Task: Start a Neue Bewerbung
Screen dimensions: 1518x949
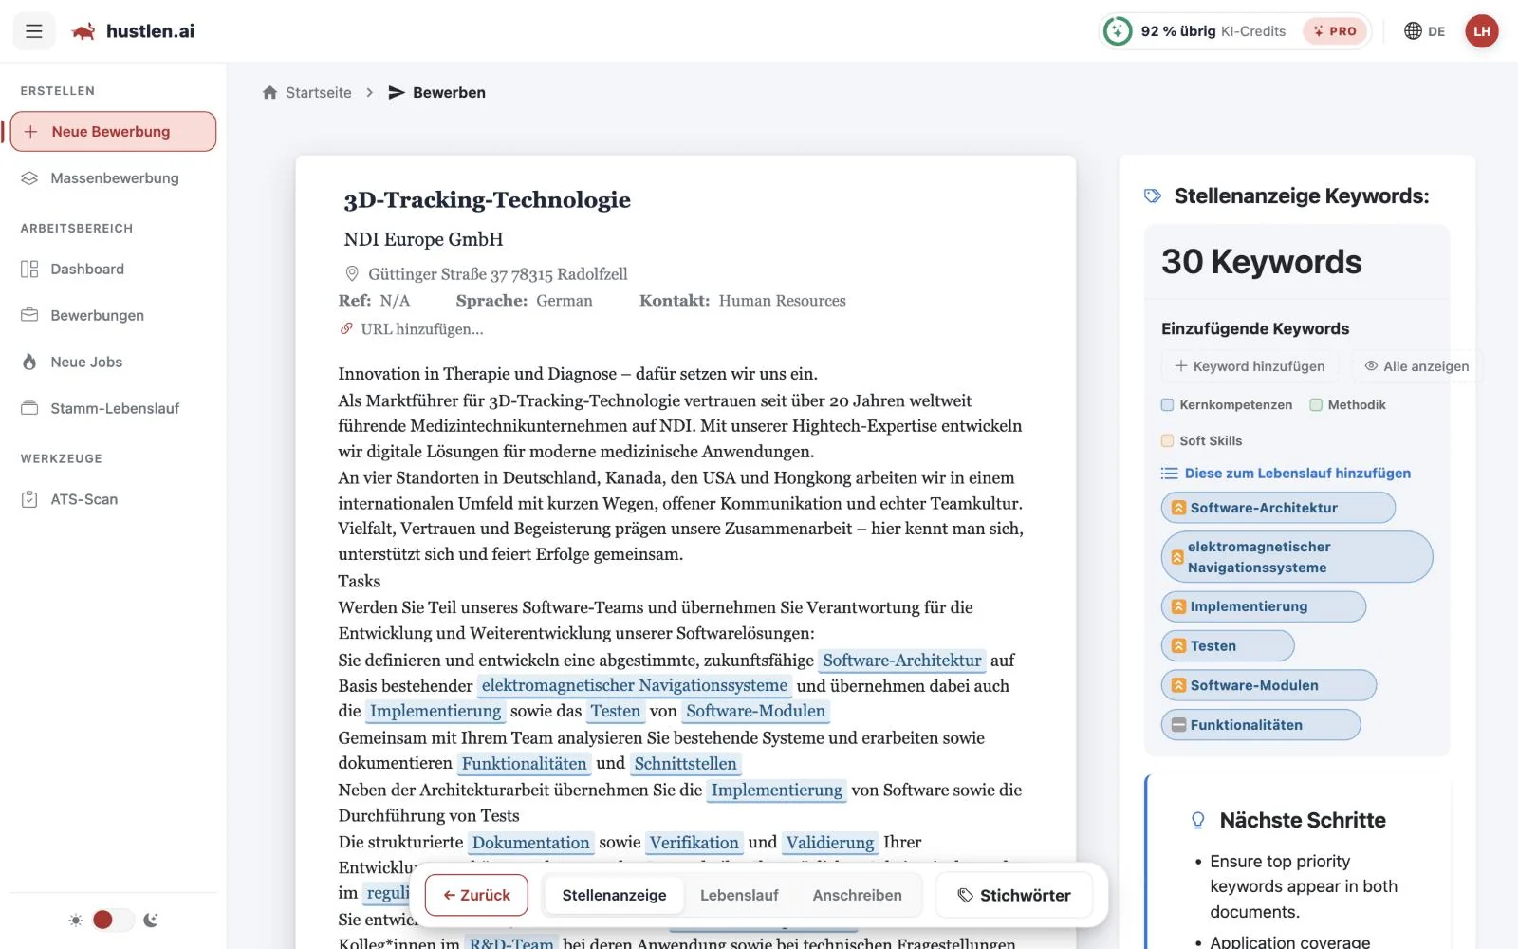Action: pyautogui.click(x=113, y=132)
